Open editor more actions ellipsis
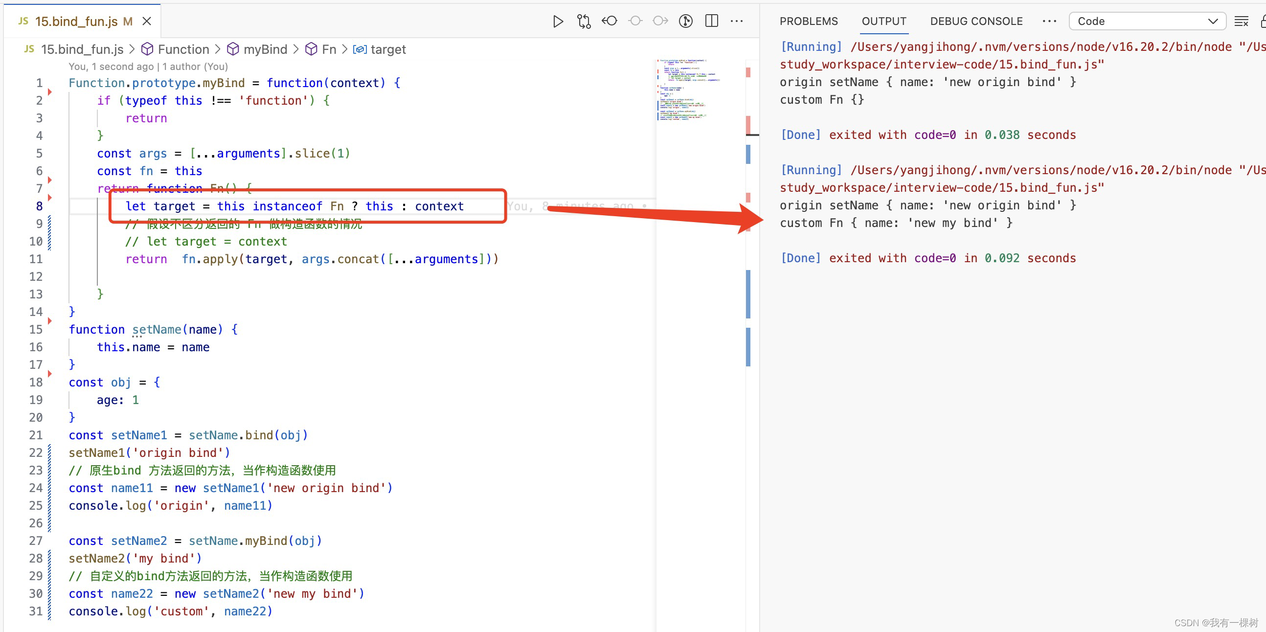This screenshot has width=1266, height=632. [736, 21]
